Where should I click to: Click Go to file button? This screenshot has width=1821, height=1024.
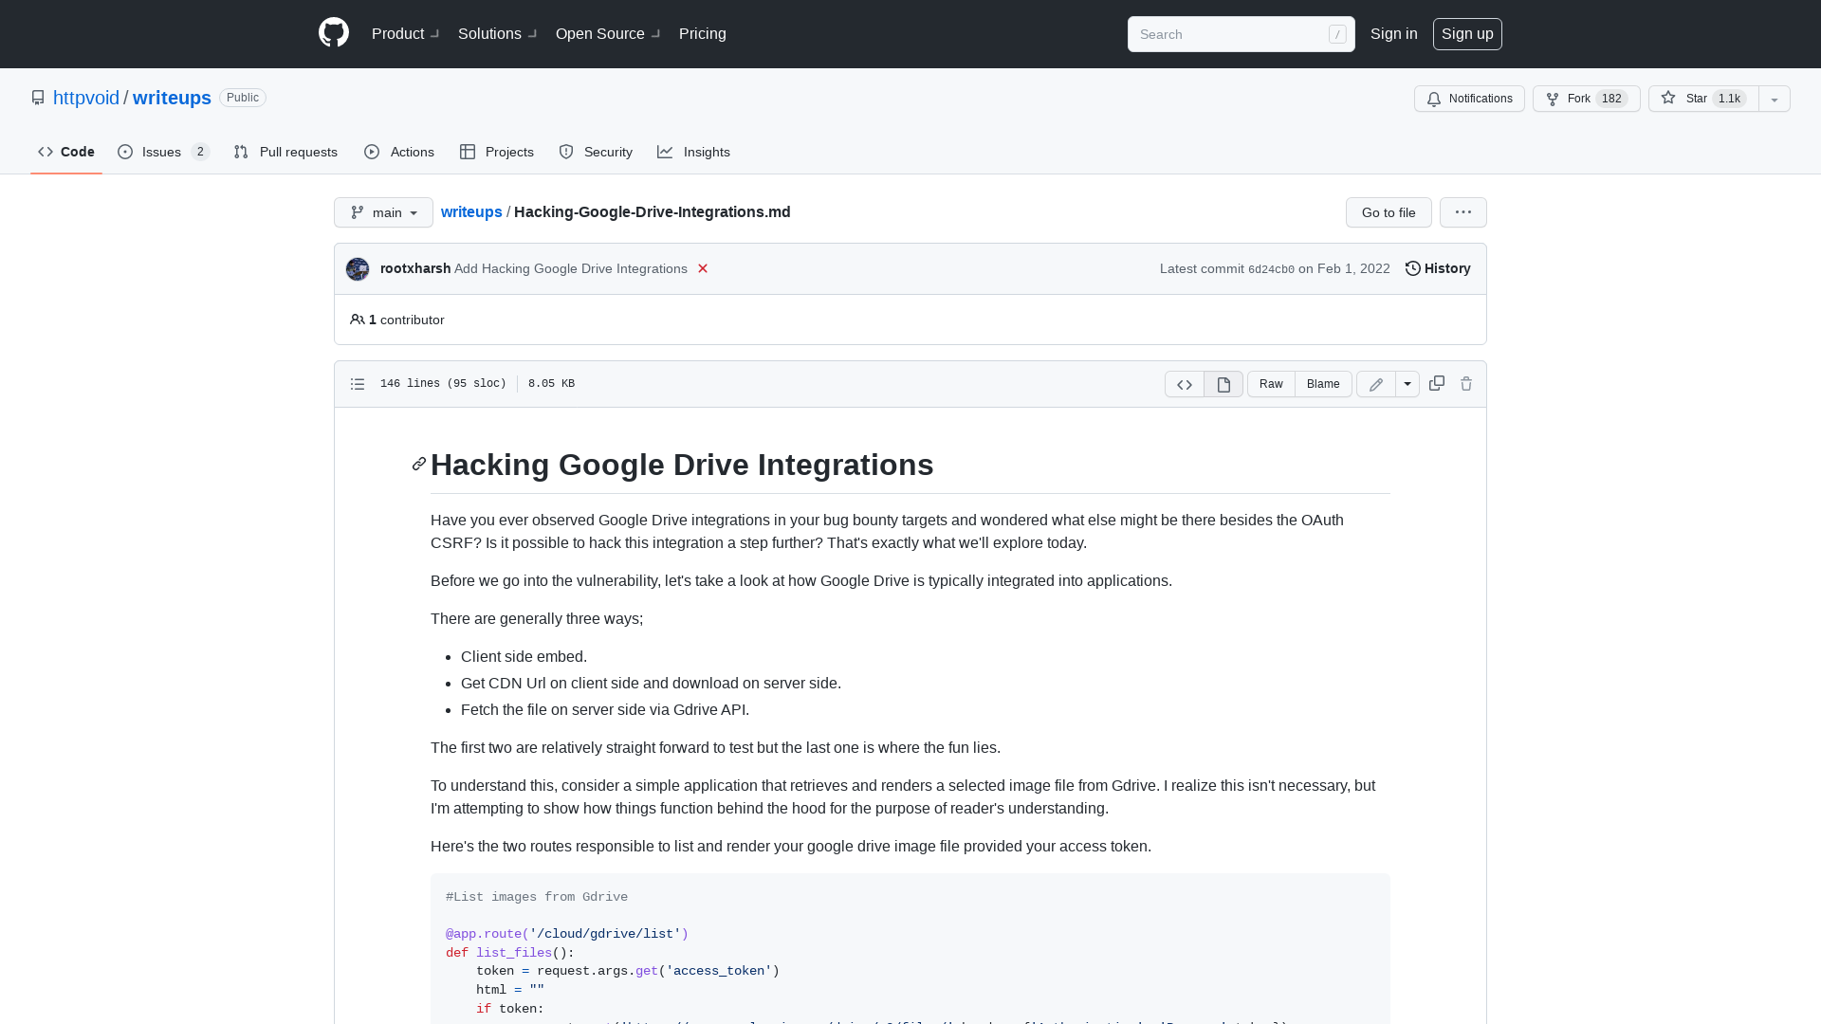[1389, 212]
